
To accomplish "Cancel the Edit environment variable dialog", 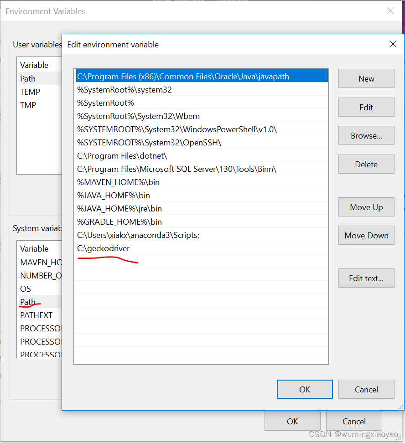I will (x=366, y=389).
